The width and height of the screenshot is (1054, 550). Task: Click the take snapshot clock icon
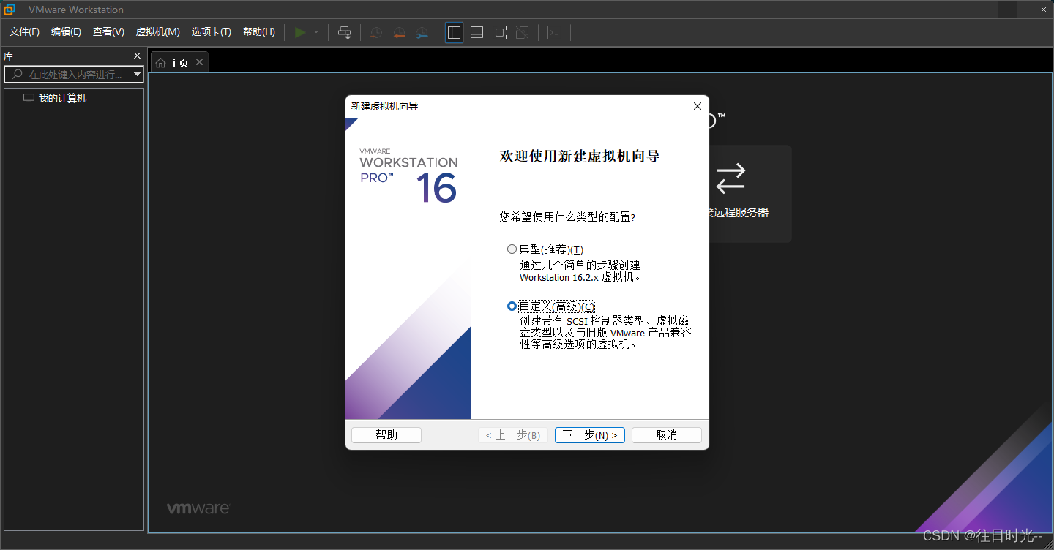point(376,32)
